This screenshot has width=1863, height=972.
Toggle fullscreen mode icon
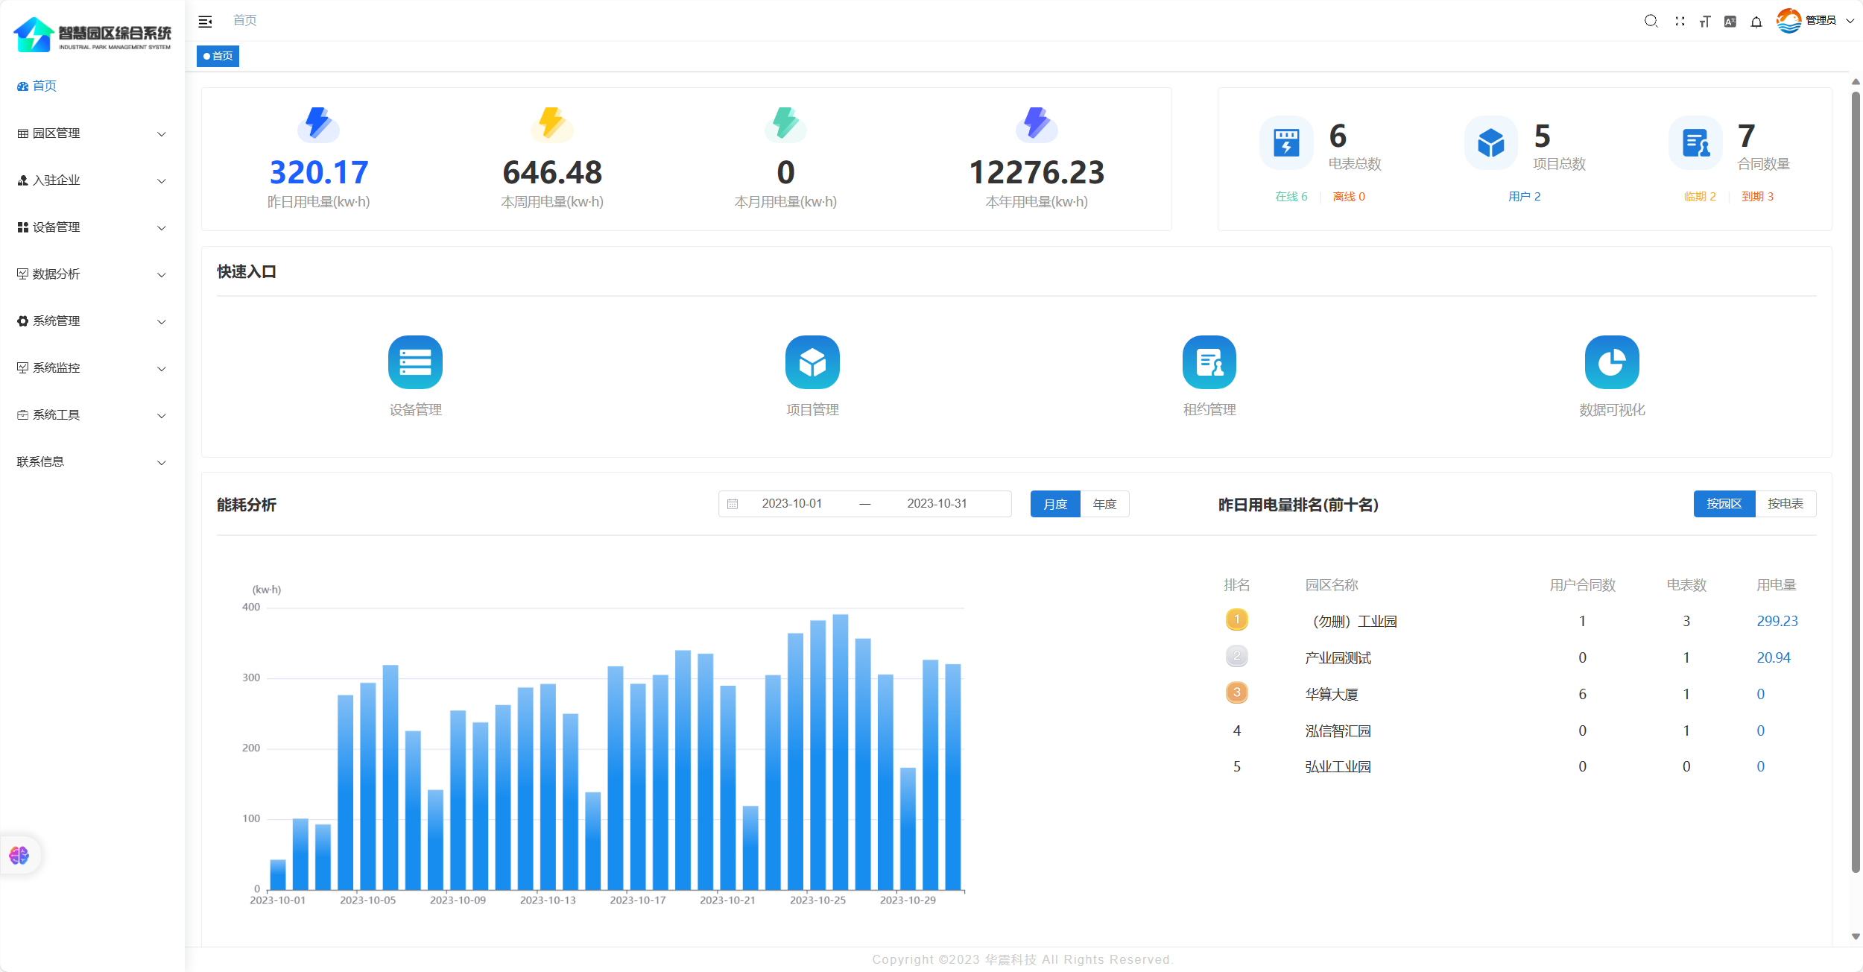(1680, 21)
